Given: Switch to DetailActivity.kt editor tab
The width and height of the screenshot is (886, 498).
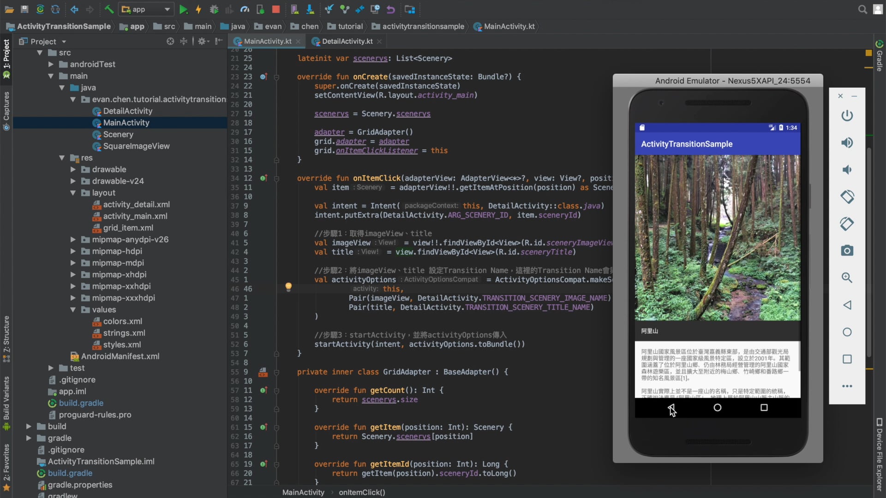Looking at the screenshot, I should [347, 41].
